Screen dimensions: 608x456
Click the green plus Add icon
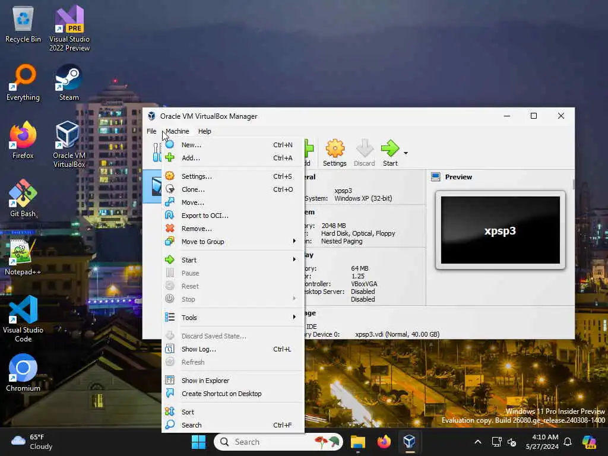[x=169, y=157]
